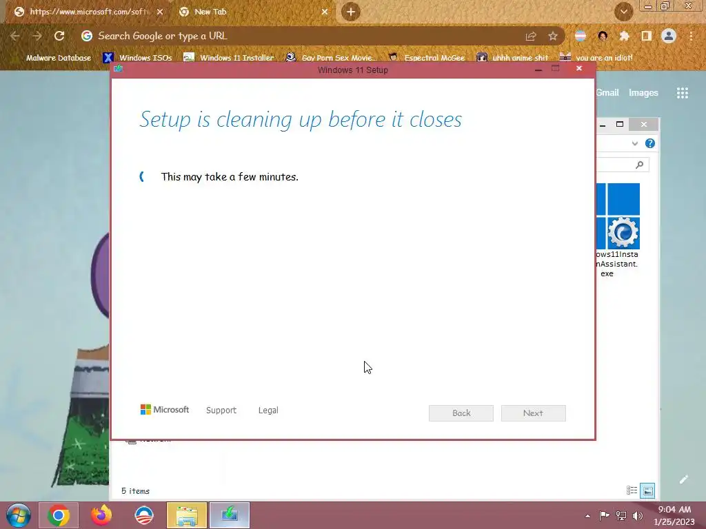Launch Firefox from the taskbar

(x=101, y=515)
